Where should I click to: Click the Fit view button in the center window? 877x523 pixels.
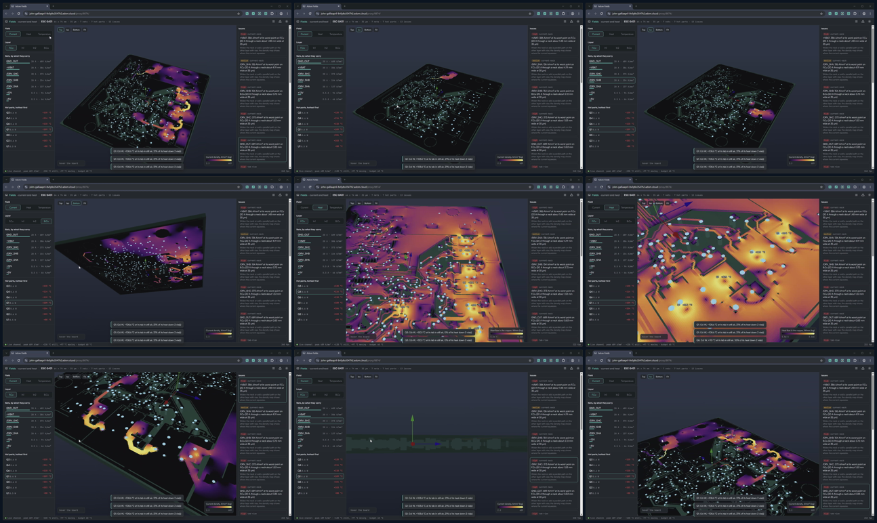coord(376,203)
